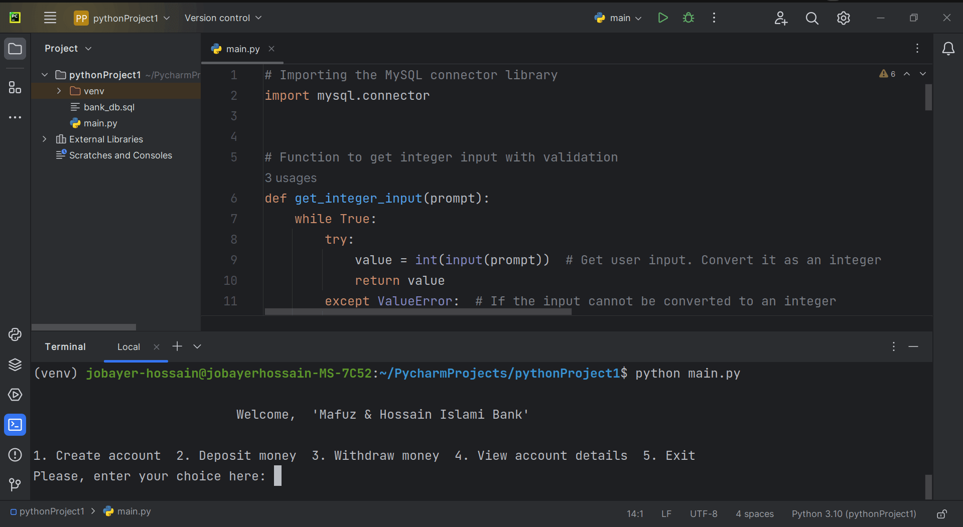Select the venv folder row

pos(116,91)
